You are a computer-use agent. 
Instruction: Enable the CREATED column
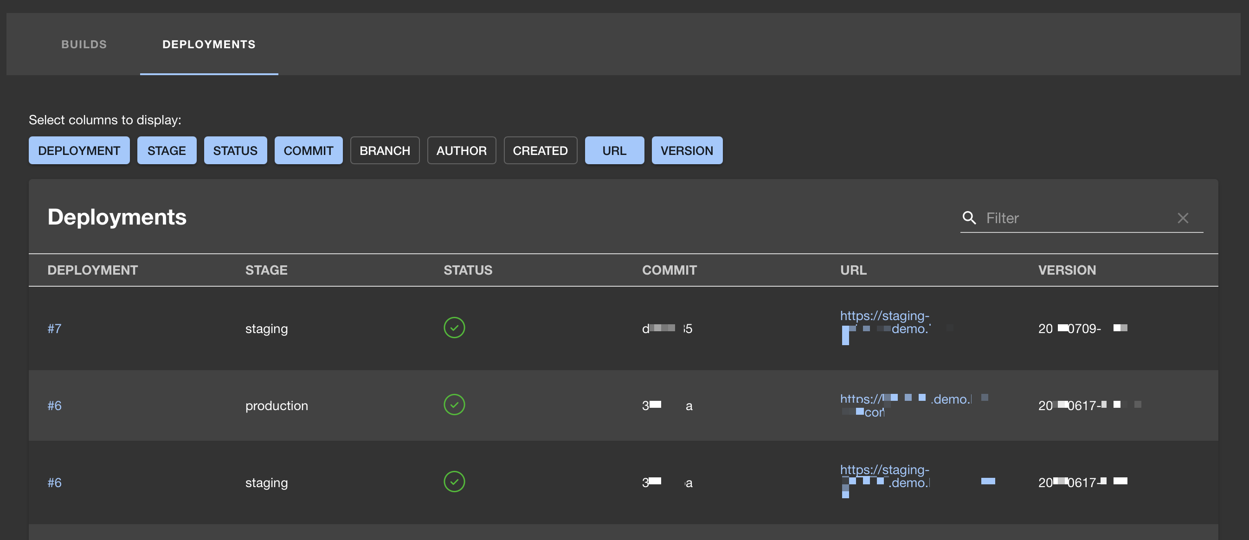tap(540, 150)
